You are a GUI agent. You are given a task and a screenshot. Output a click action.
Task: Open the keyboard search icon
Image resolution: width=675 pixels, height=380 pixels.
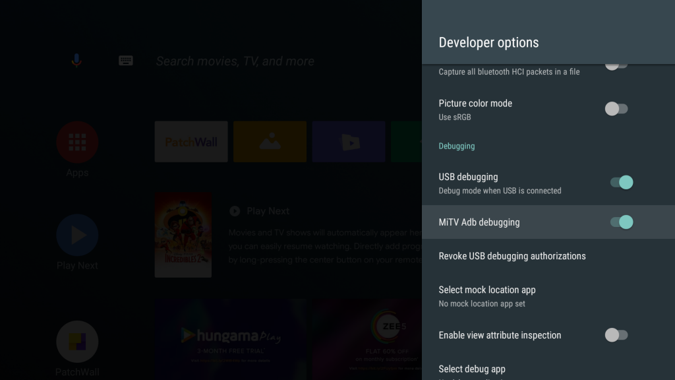126,61
